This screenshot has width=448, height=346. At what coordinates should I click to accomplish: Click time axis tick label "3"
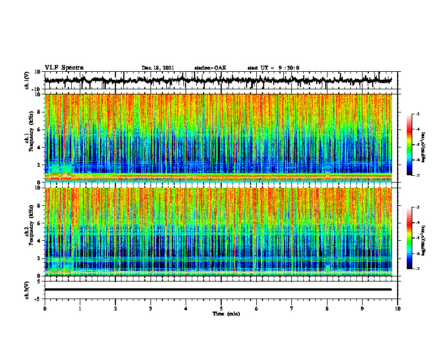point(150,309)
